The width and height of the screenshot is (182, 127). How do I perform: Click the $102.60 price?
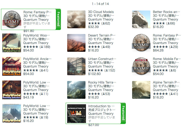(94, 74)
